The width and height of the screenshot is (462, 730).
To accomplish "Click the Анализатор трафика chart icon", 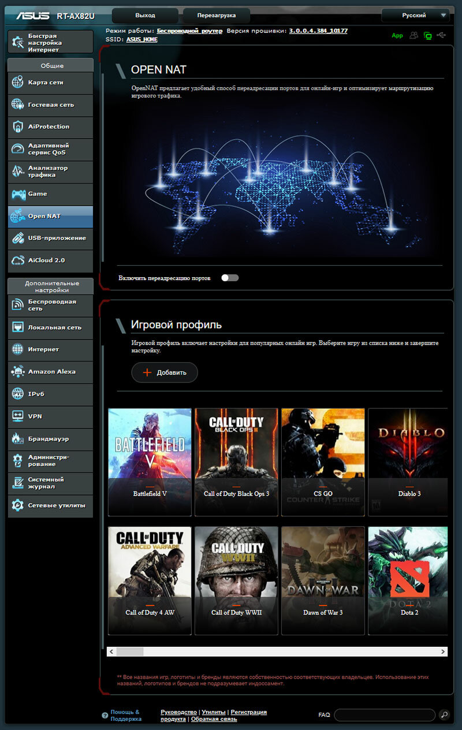I will click(x=18, y=172).
